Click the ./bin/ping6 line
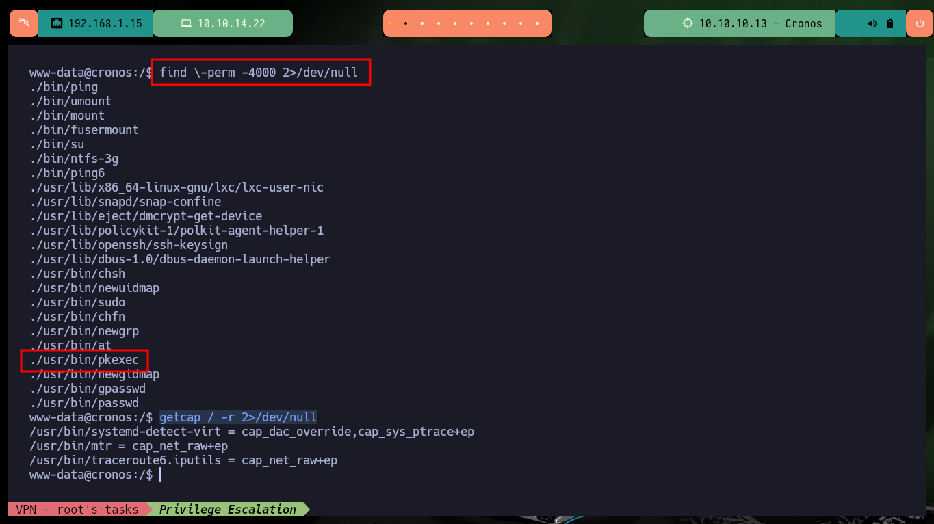934x524 pixels. (67, 173)
